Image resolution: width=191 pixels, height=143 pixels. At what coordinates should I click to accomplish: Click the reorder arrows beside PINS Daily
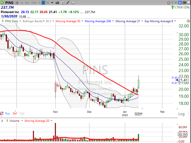pyautogui.click(x=3, y=21)
